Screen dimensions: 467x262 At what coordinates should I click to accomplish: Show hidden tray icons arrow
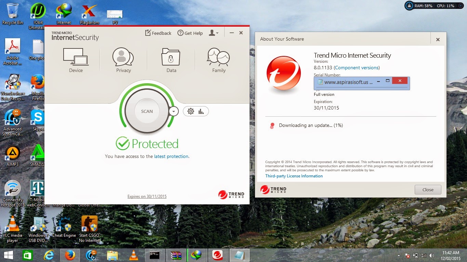tap(399, 255)
